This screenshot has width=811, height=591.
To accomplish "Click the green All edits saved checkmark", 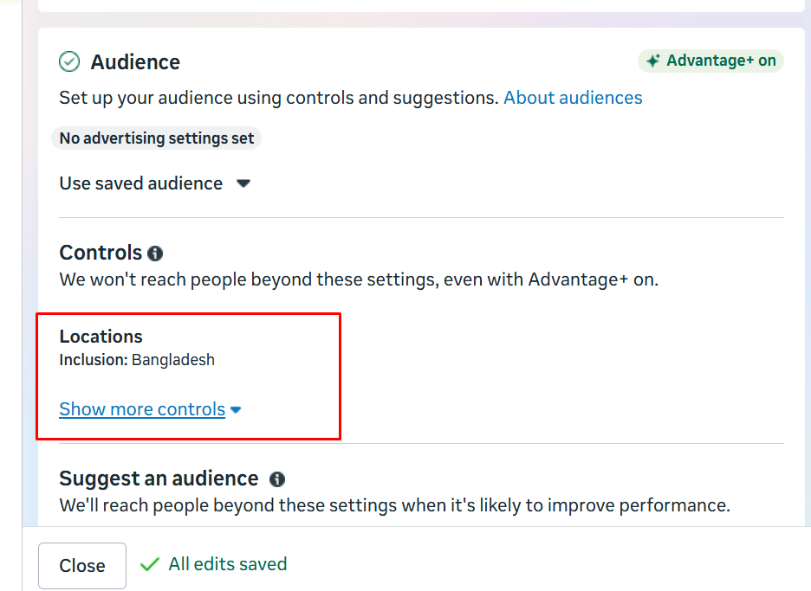I will coord(150,564).
